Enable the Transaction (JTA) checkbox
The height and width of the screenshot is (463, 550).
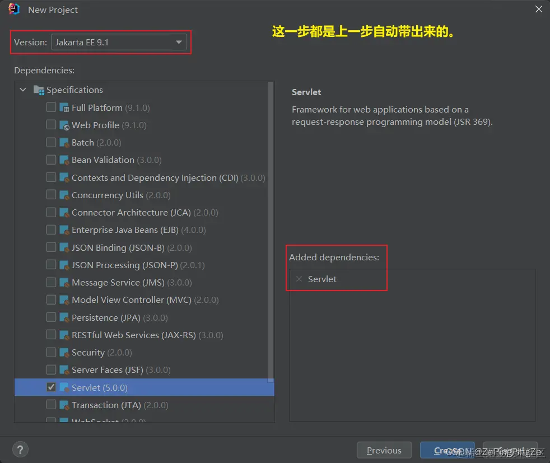click(x=51, y=404)
